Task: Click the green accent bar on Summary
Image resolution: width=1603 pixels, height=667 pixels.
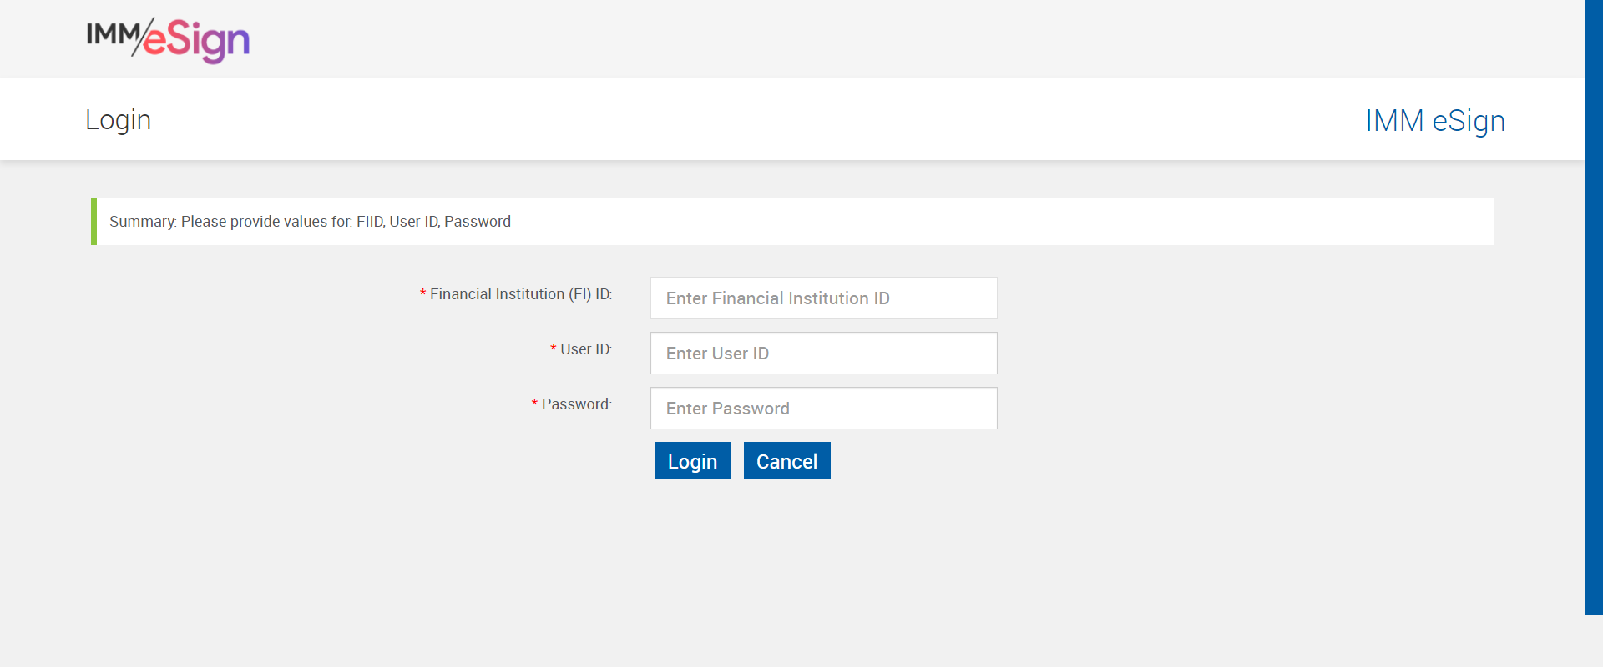Action: [x=94, y=222]
